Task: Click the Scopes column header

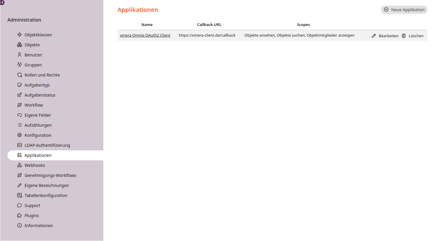Action: pos(303,25)
